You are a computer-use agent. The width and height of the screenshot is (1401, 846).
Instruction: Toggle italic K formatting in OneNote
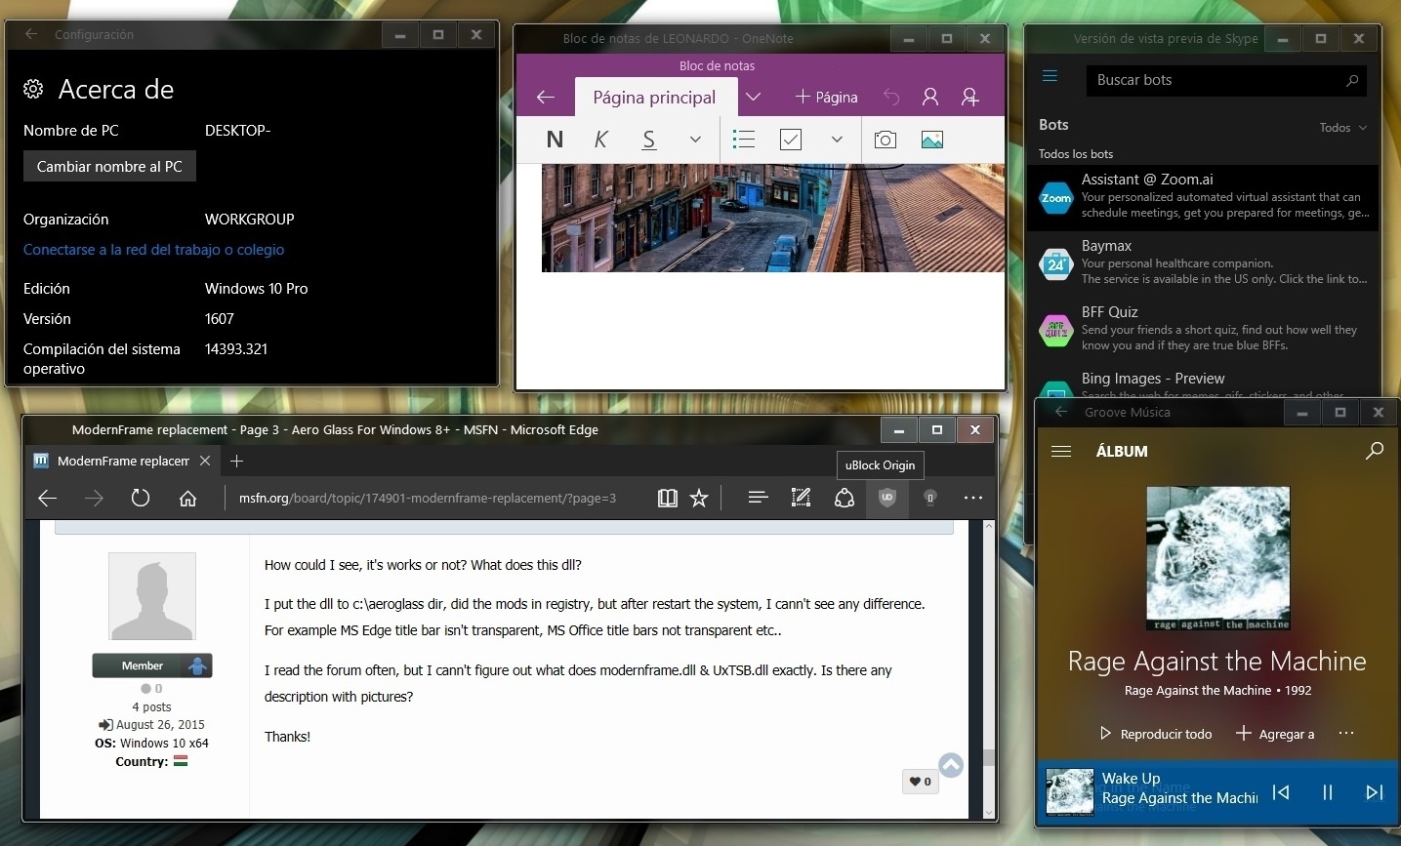600,140
